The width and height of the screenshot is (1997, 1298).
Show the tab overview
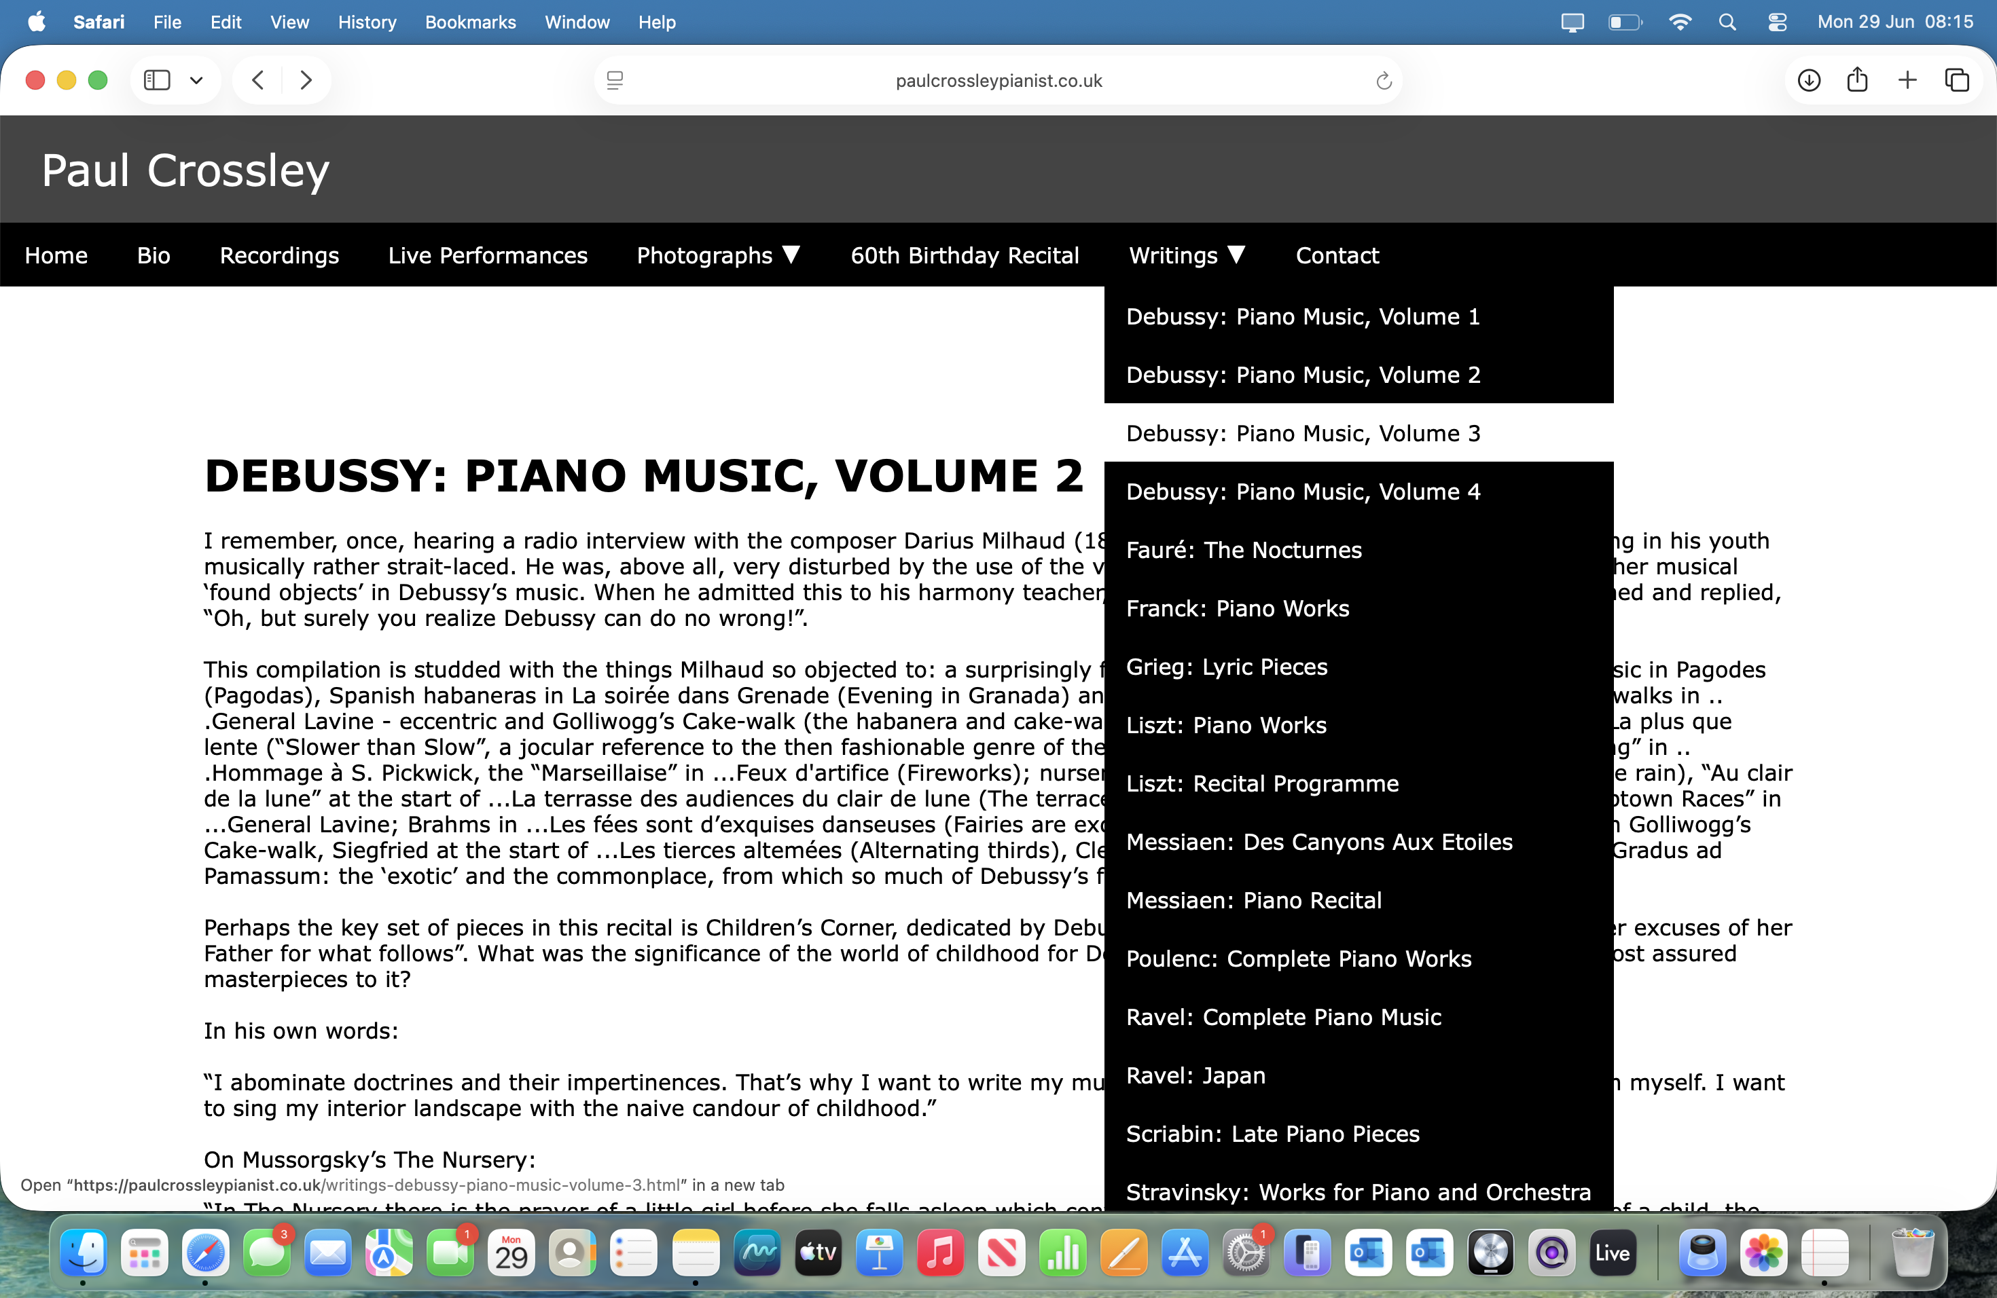click(x=1957, y=79)
